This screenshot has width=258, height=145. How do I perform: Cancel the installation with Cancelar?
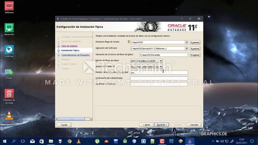(x=194, y=125)
